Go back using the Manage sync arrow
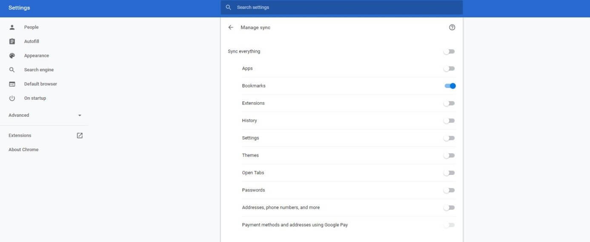 (231, 27)
